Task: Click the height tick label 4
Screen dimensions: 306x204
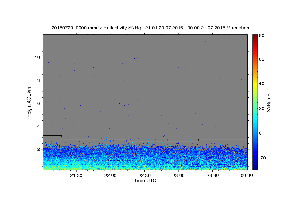Action: pos(39,126)
